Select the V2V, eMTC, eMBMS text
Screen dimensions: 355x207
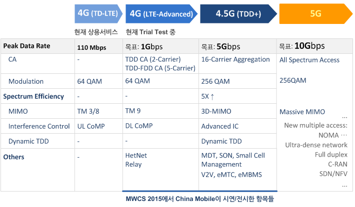[x=231, y=175]
